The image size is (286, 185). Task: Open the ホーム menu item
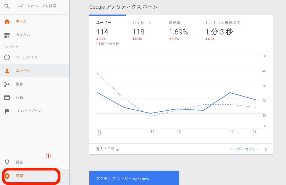tap(35, 21)
